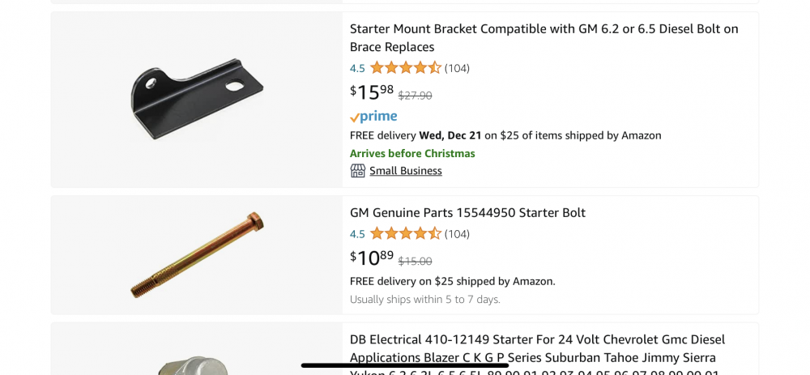The height and width of the screenshot is (375, 810).
Task: Click the Prime logo on bracket listing
Action: 373,117
